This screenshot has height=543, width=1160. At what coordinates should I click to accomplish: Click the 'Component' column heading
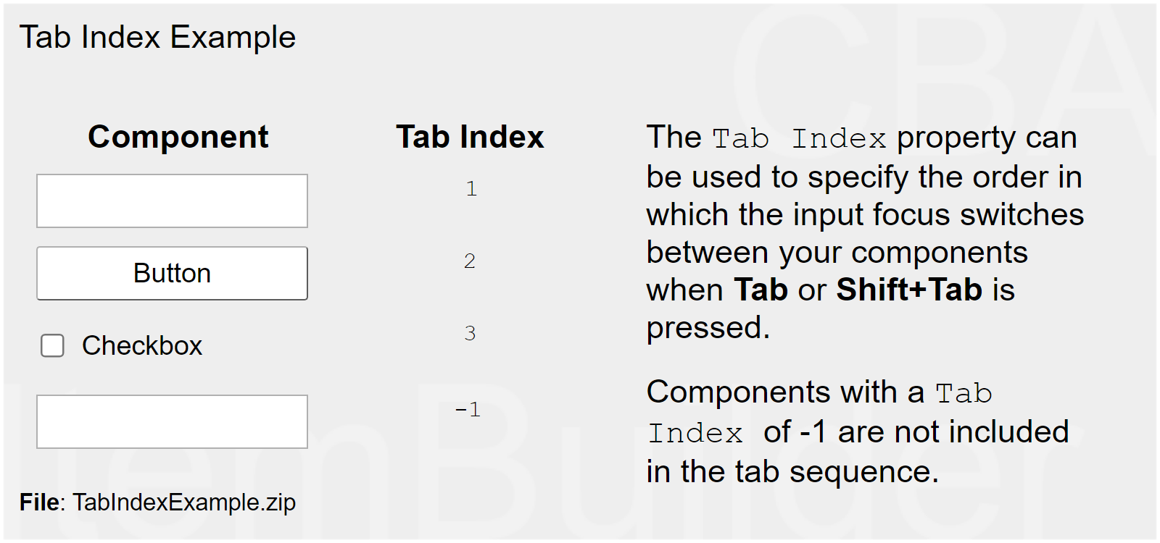click(x=178, y=137)
